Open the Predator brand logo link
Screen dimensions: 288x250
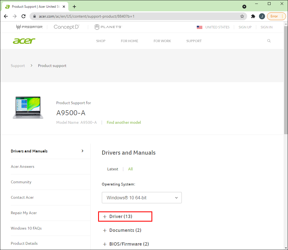coord(29,27)
